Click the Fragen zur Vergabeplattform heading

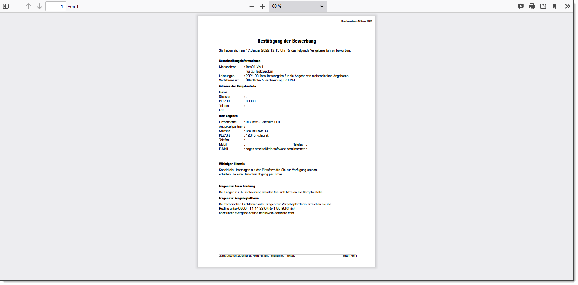[239, 198]
